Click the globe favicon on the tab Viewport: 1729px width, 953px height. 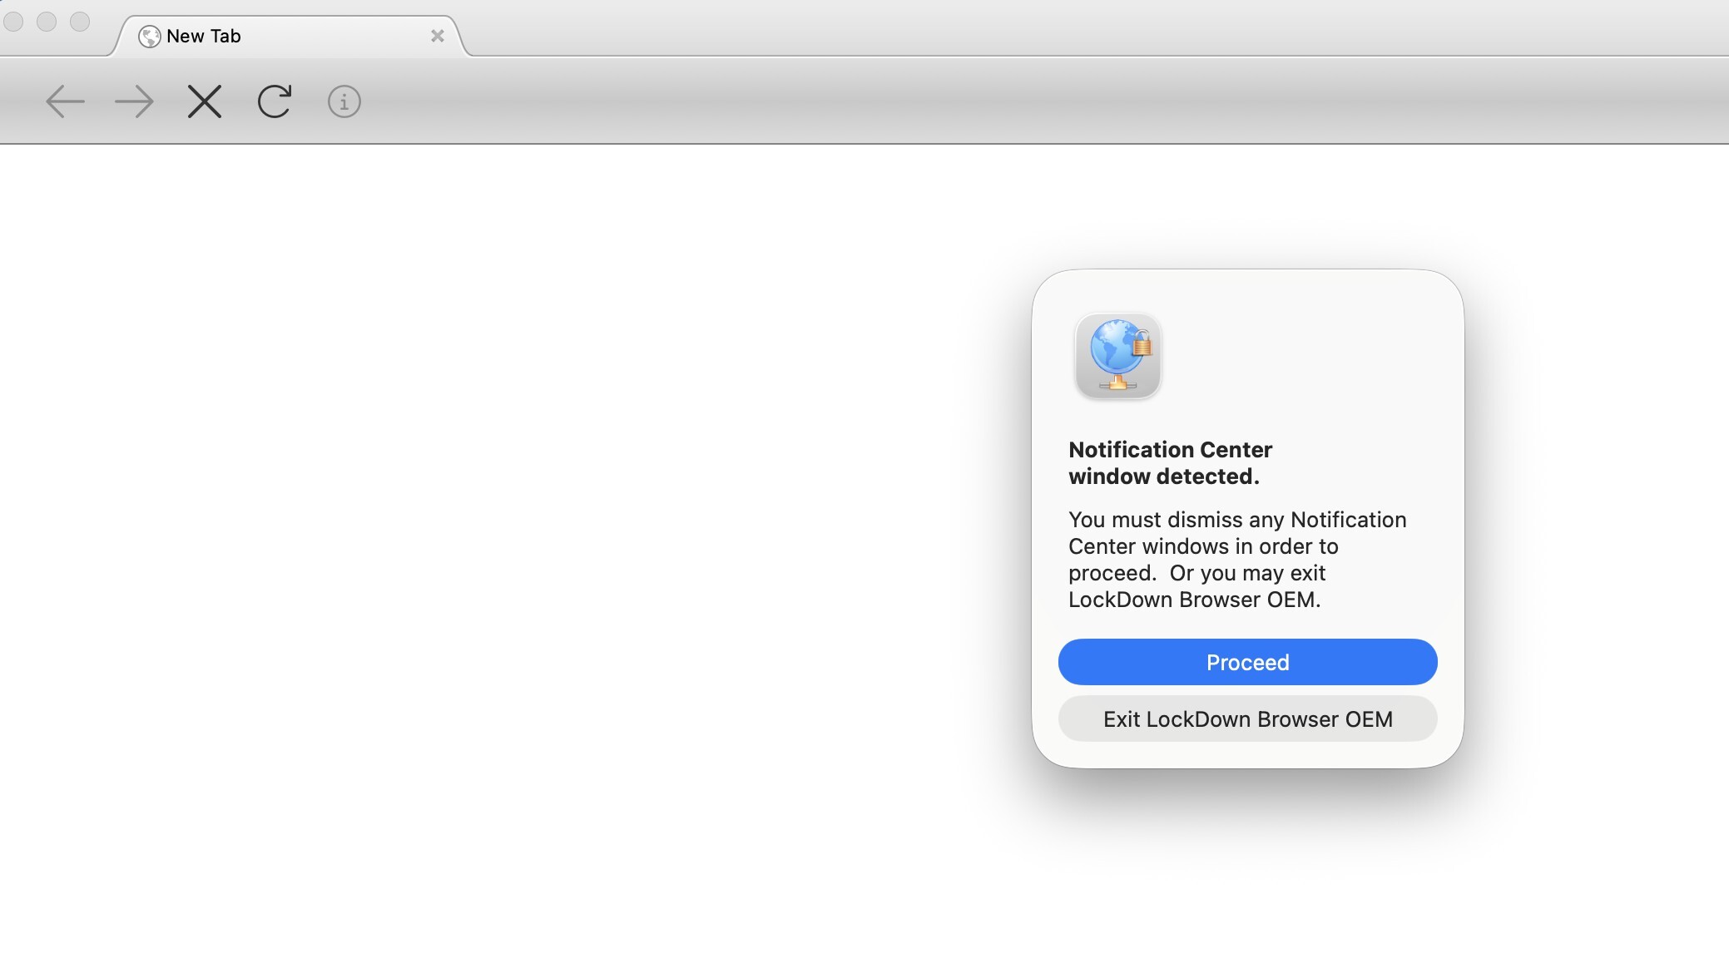(149, 37)
